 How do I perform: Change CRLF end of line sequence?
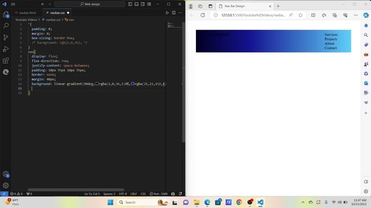133,194
